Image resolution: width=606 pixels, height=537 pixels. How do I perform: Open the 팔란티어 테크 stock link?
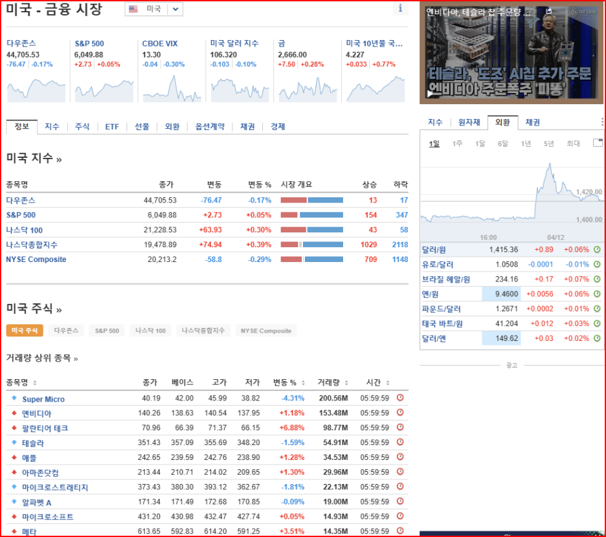(45, 428)
